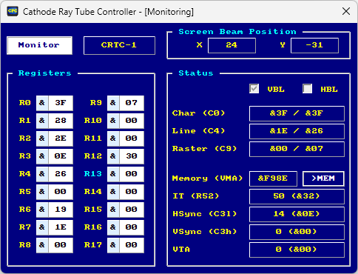Select the R6 register value field
358x274 pixels.
click(61, 210)
